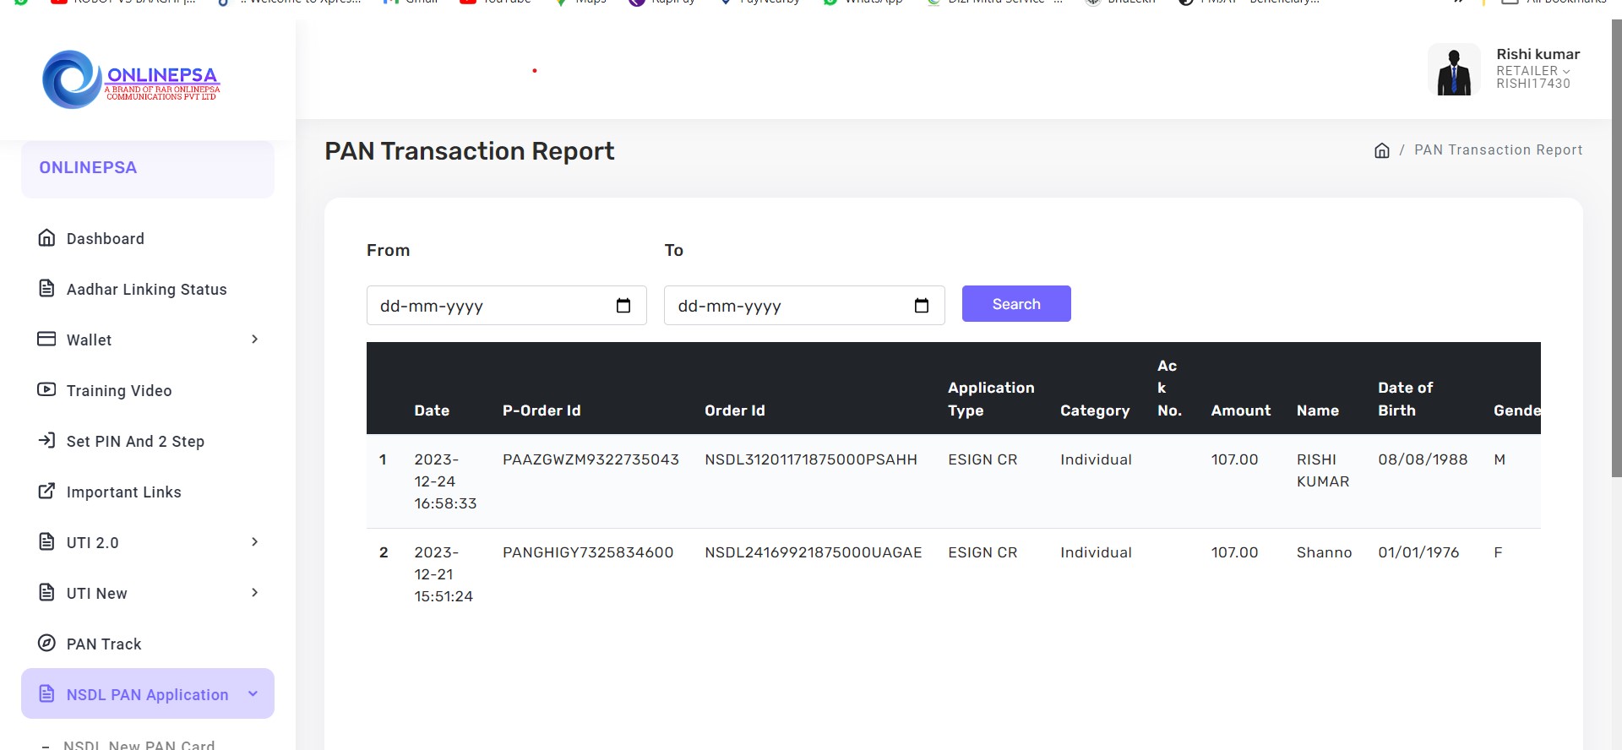Click the ONLINEPSA logo
Image resolution: width=1622 pixels, height=750 pixels.
(131, 79)
